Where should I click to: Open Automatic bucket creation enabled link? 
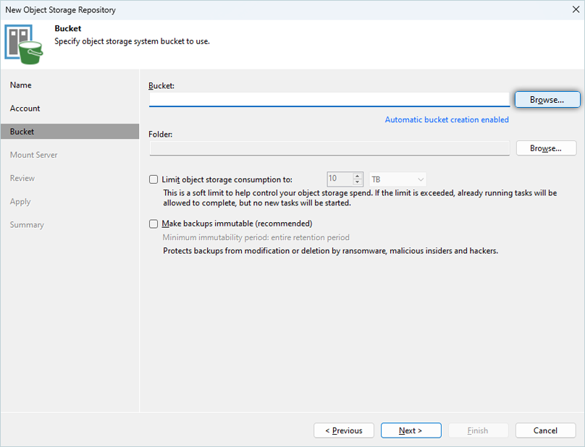[x=447, y=119]
